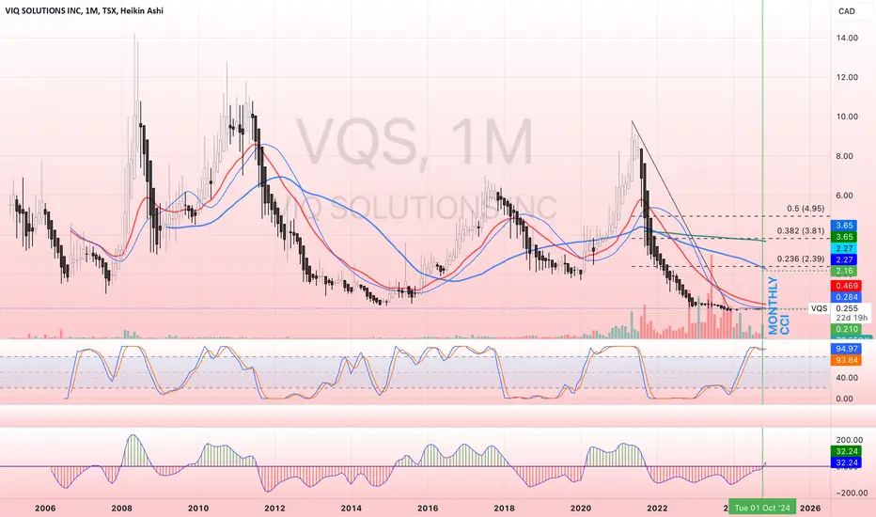876x517 pixels.
Task: Click the 0.236 (2.39) Fibonacci level label
Action: click(x=801, y=258)
